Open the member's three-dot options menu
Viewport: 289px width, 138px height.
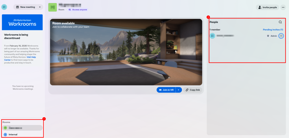tap(281, 36)
